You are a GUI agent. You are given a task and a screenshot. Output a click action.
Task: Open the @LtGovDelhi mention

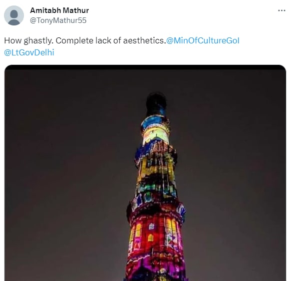29,52
